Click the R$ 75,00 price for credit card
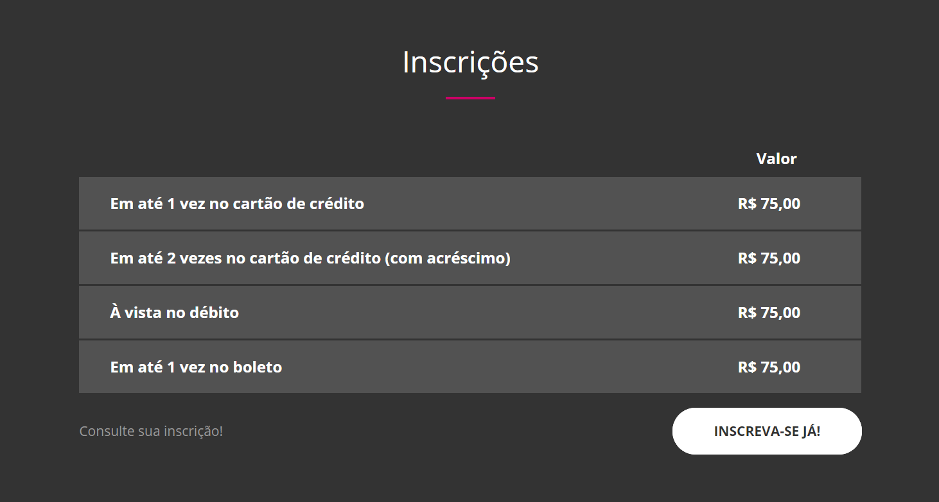Viewport: 939px width, 502px height. coord(768,203)
